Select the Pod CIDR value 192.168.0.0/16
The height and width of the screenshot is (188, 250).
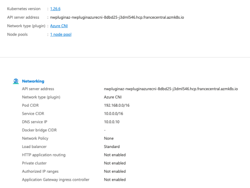pos(118,105)
